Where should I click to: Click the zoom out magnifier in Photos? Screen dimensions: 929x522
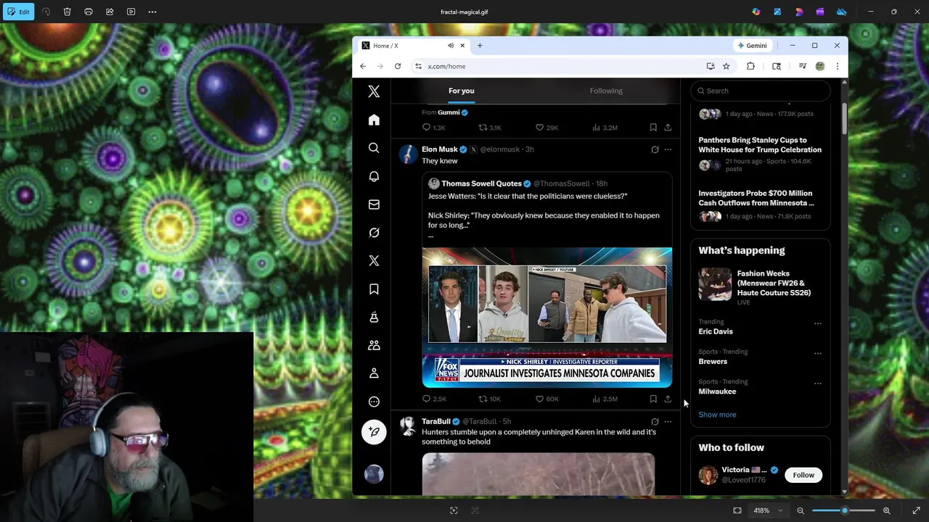[801, 510]
